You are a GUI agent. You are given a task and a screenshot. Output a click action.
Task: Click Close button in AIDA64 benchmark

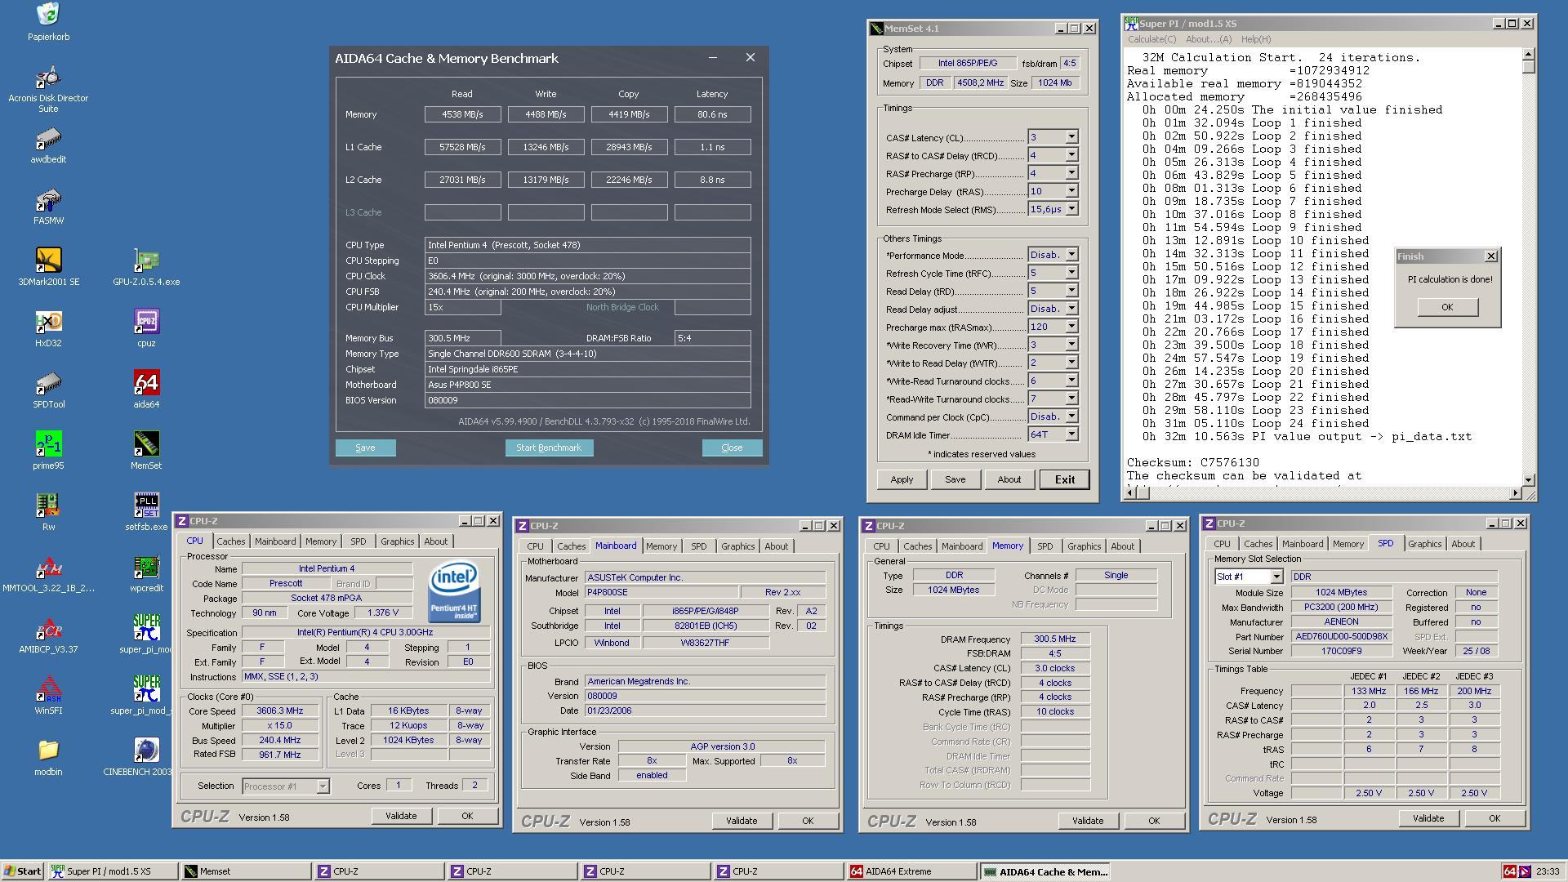tap(732, 448)
